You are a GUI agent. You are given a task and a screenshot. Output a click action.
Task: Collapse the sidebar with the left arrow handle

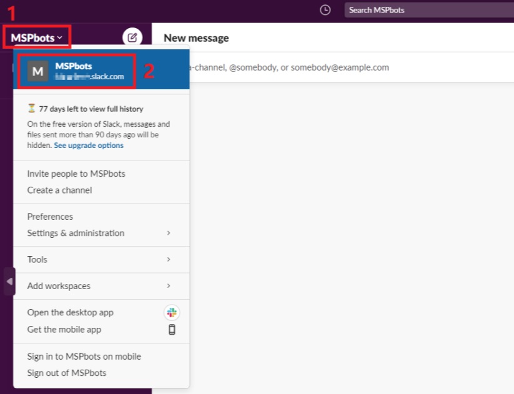pos(9,281)
